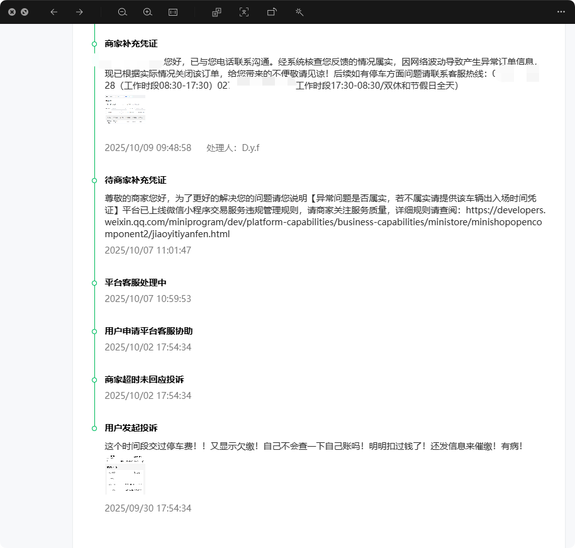Click the copy image toolbar icon
The width and height of the screenshot is (575, 548).
coord(216,12)
